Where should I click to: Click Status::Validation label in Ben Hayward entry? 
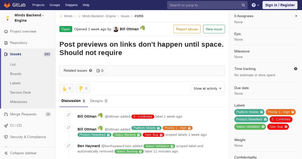coord(159,146)
